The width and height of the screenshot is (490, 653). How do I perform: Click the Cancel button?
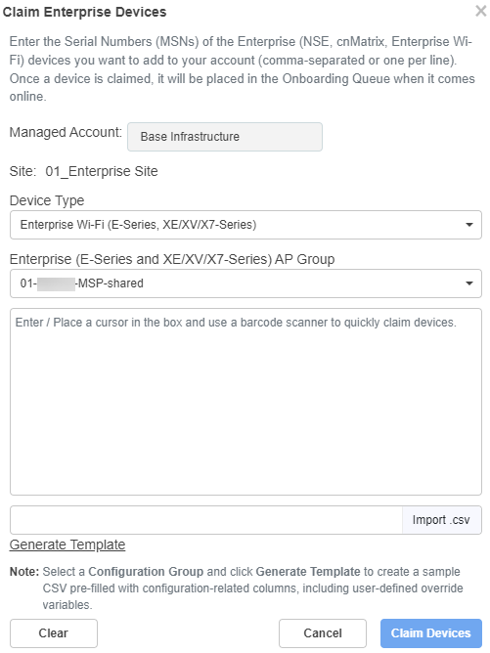point(323,633)
